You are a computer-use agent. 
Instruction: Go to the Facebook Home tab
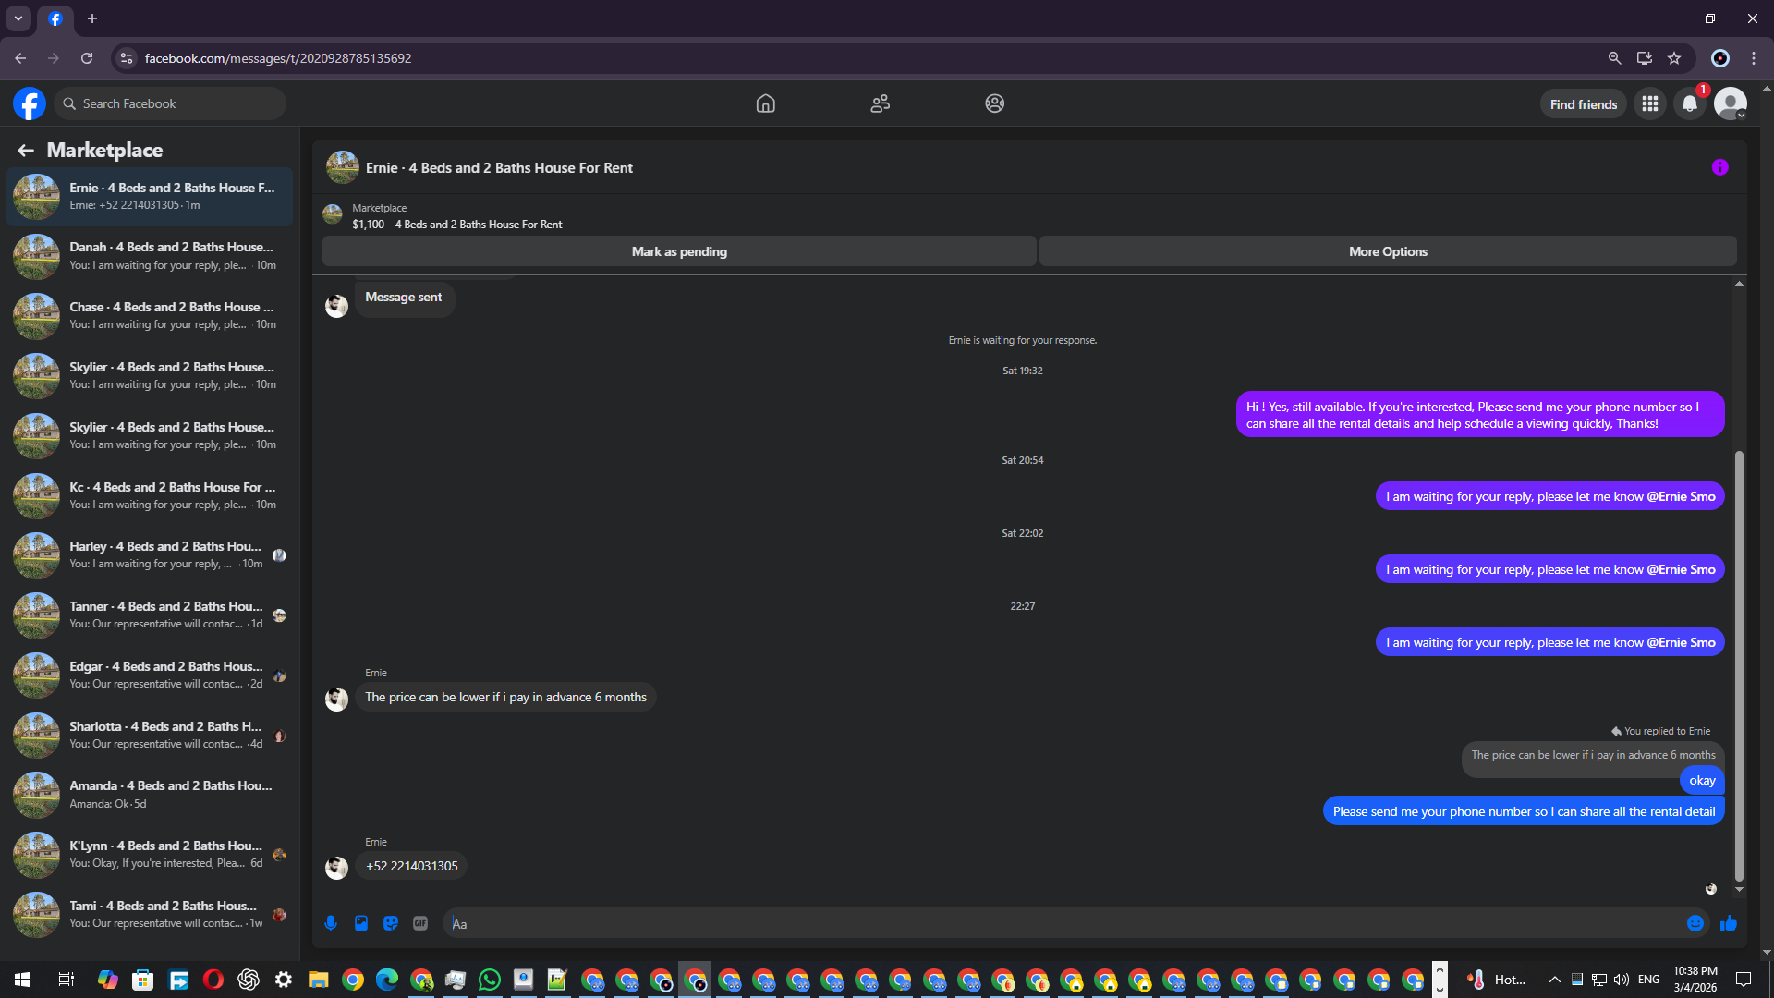[765, 103]
